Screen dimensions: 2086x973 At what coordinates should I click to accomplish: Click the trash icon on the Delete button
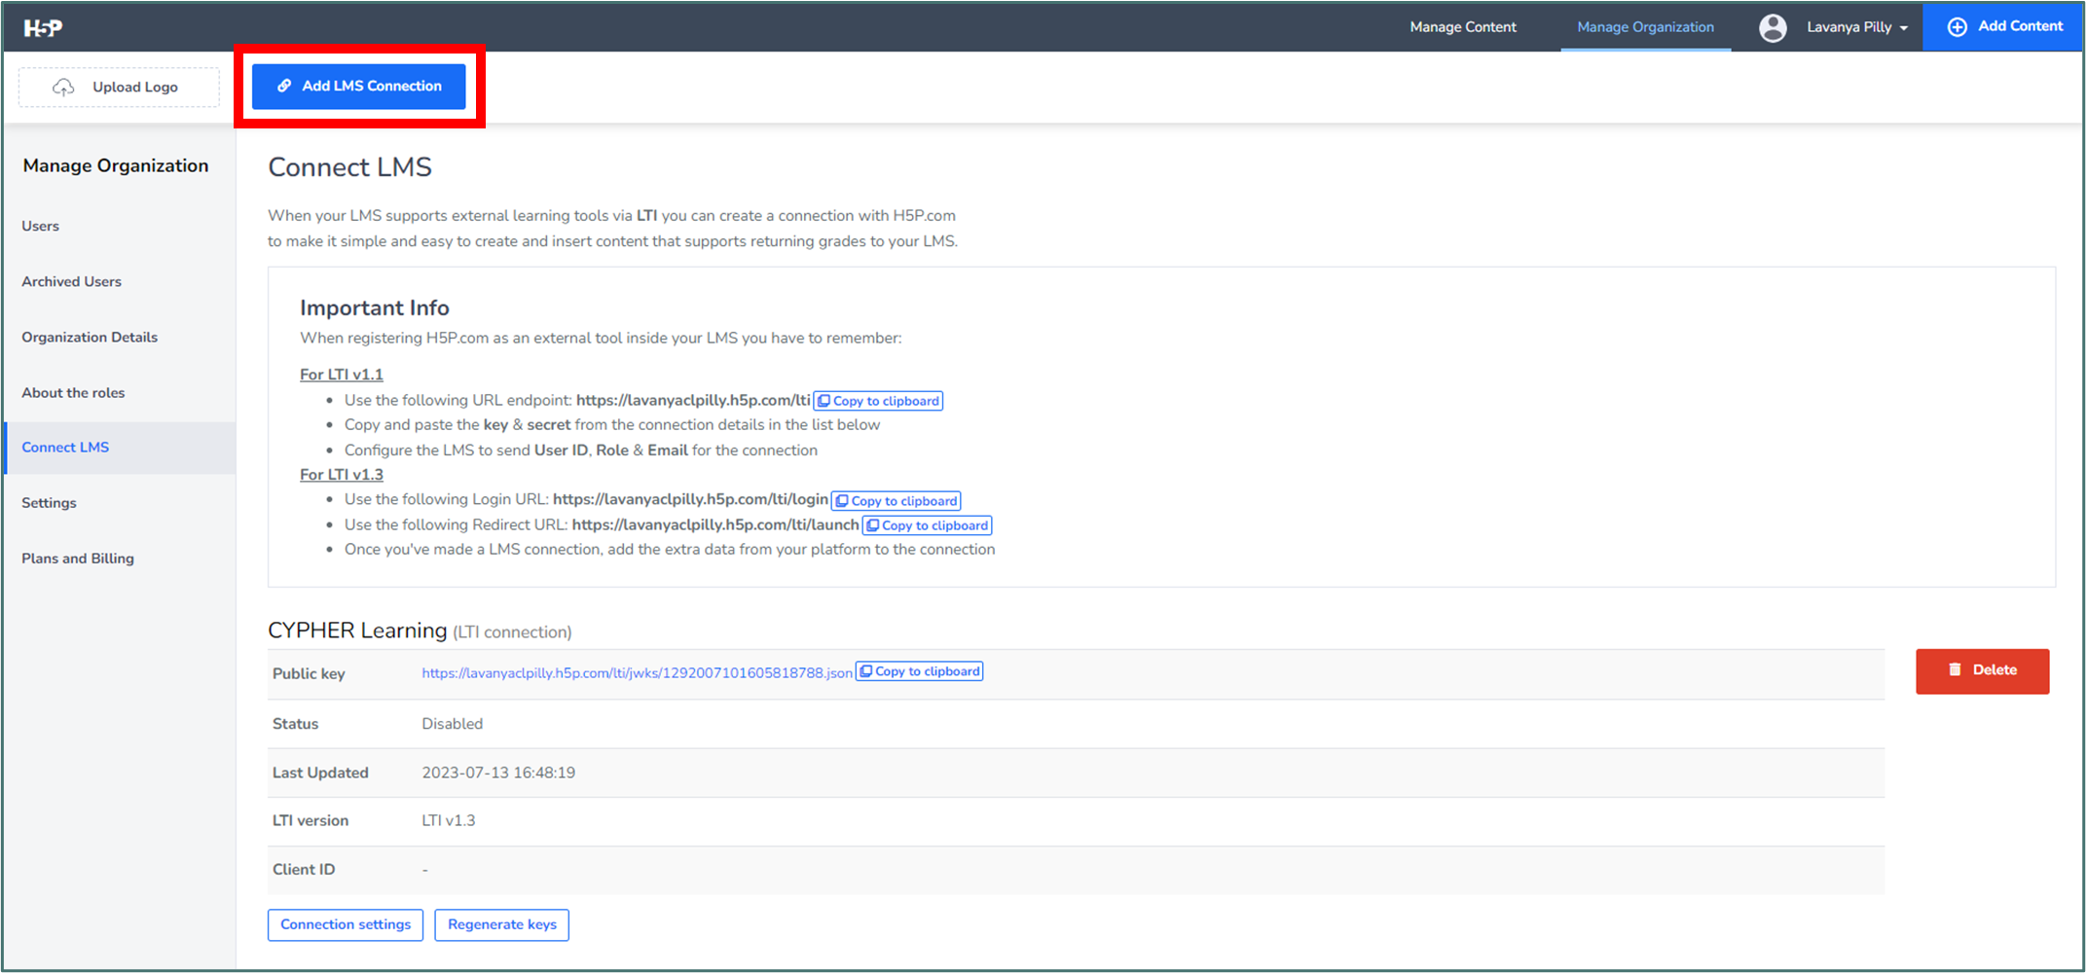pos(1955,669)
